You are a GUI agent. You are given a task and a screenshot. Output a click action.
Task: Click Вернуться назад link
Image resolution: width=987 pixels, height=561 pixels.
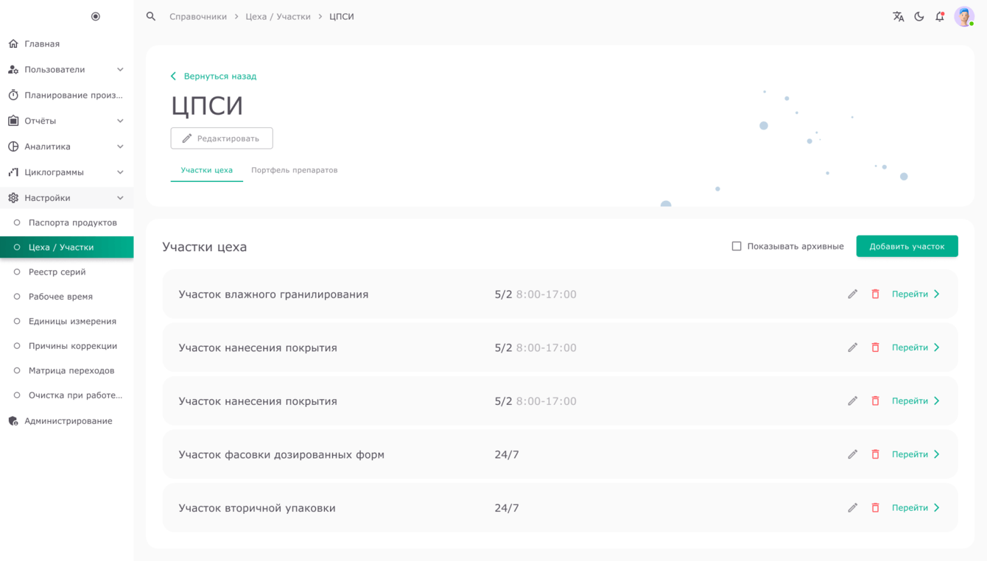(214, 76)
